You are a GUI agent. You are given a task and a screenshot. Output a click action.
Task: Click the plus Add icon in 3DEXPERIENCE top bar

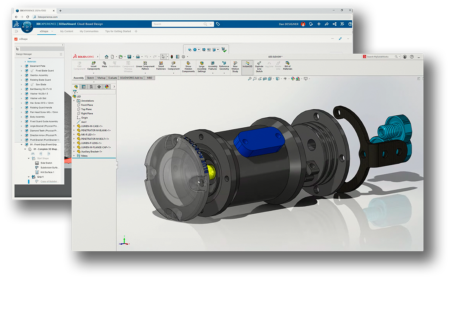tap(319, 24)
